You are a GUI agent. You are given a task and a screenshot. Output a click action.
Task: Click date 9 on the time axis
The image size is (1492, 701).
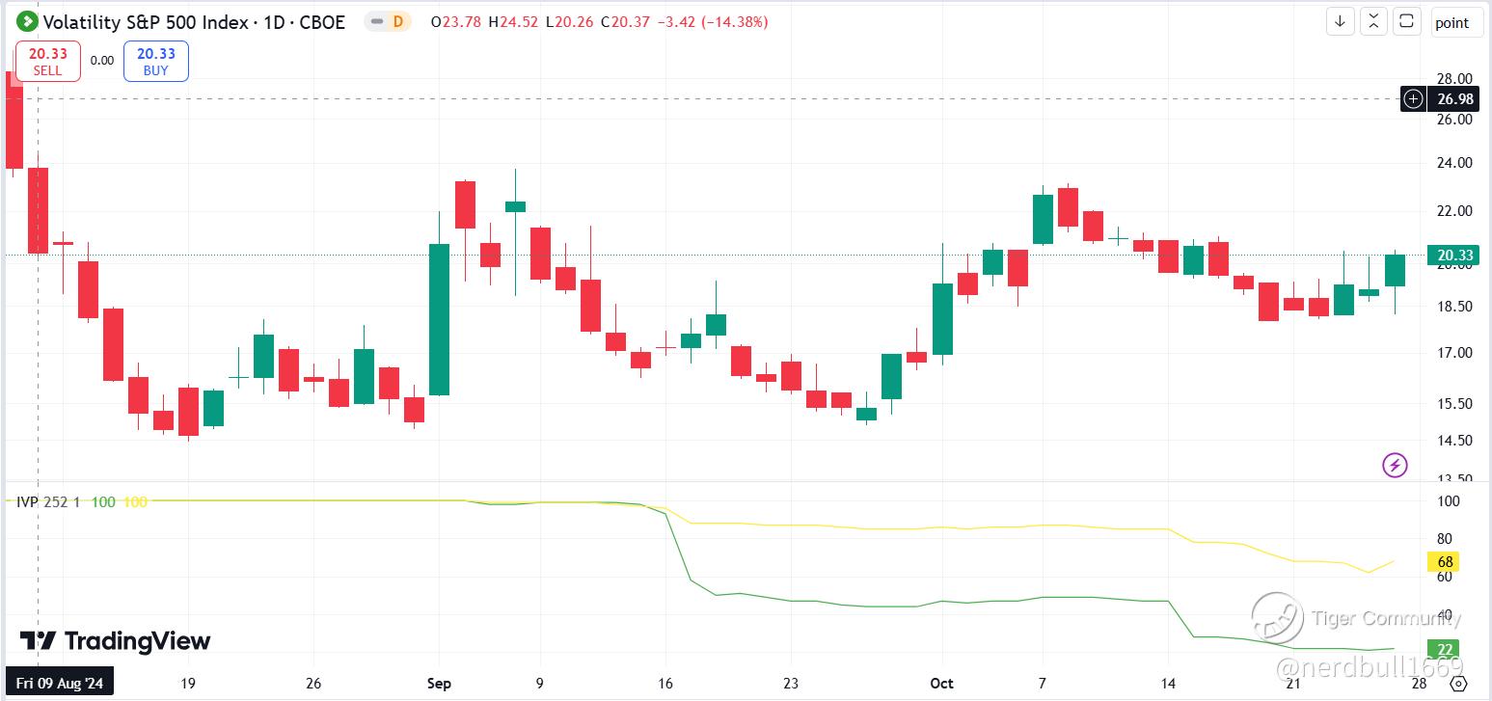tap(539, 684)
